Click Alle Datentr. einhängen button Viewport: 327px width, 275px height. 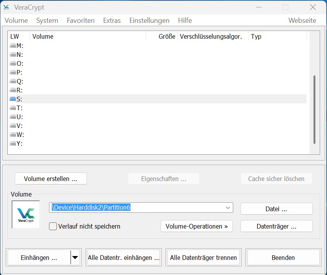[124, 258]
